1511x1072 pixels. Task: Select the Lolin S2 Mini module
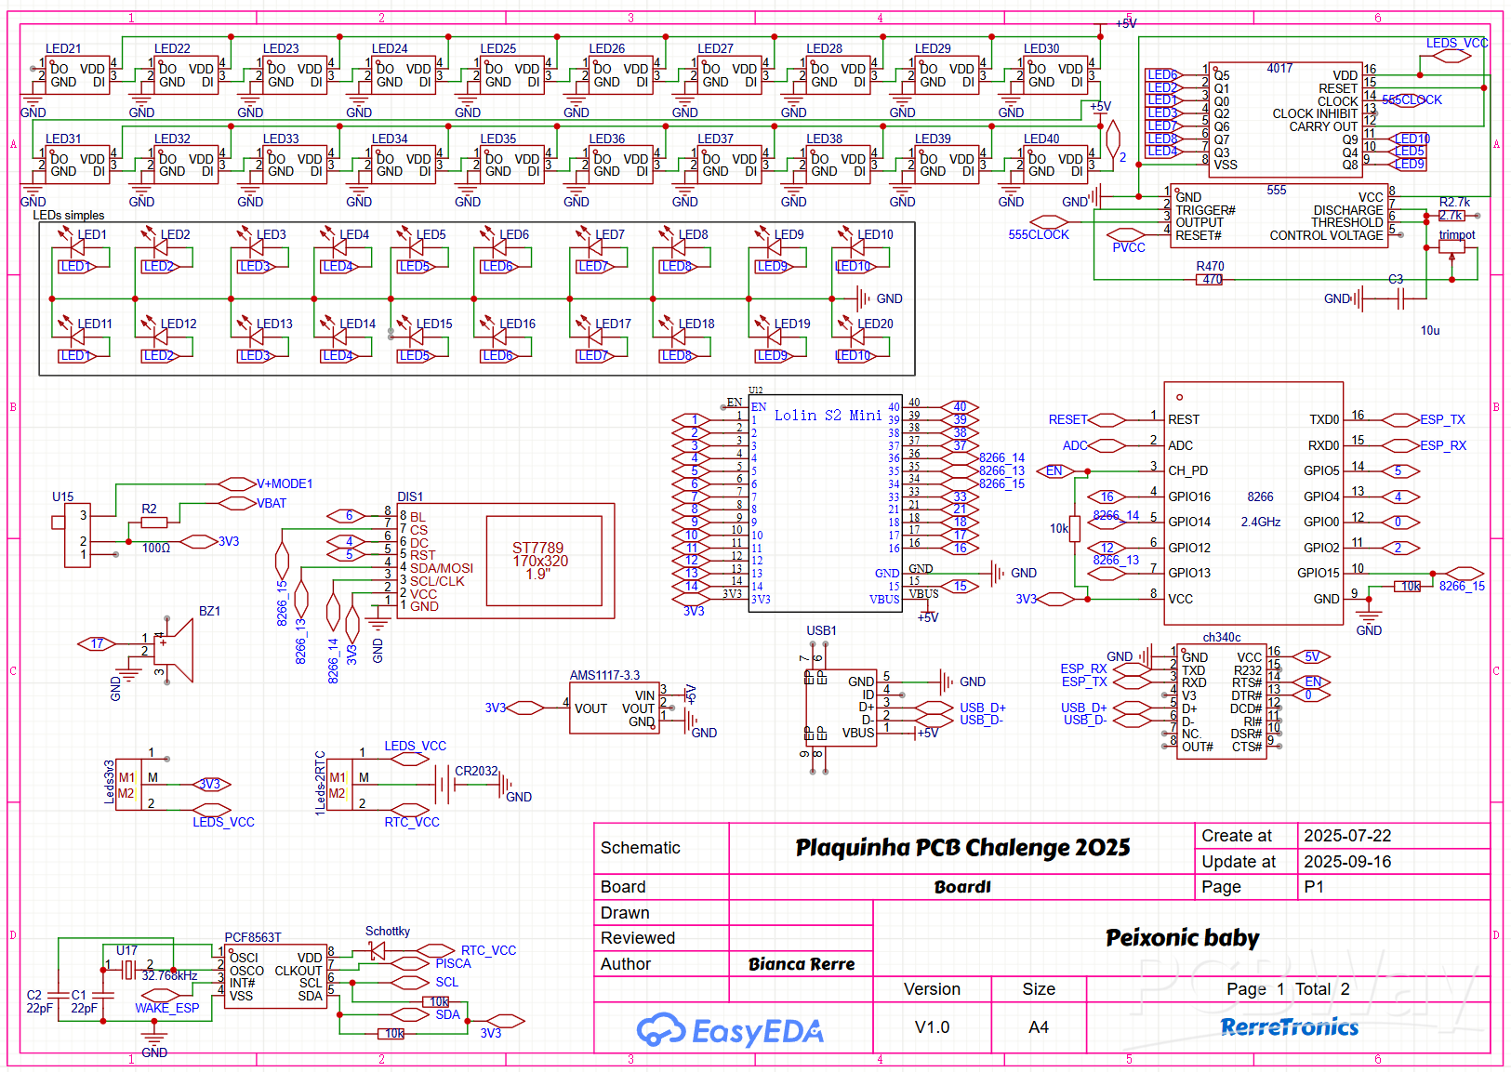click(826, 502)
